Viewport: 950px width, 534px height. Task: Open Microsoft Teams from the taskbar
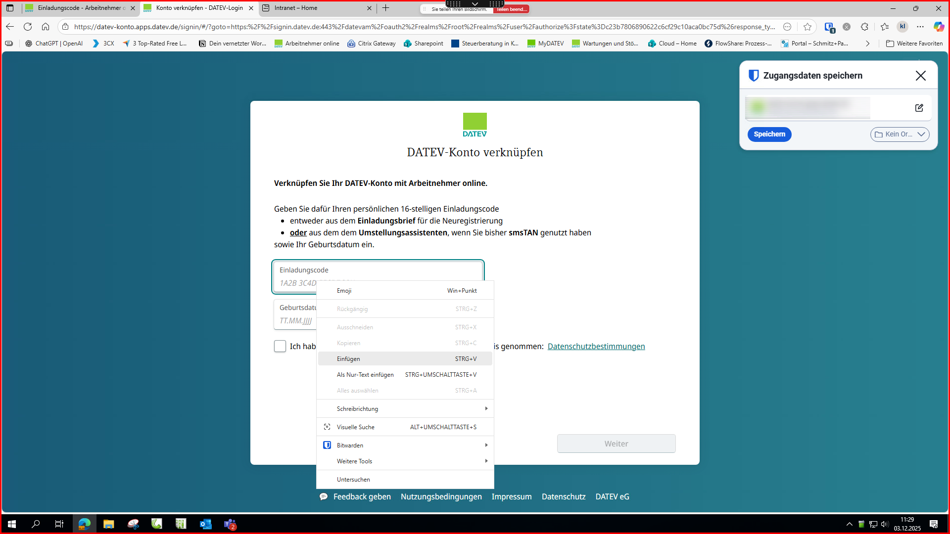click(230, 524)
